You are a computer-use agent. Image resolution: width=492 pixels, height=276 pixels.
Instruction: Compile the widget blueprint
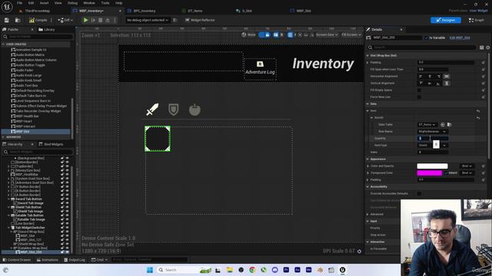[38, 20]
